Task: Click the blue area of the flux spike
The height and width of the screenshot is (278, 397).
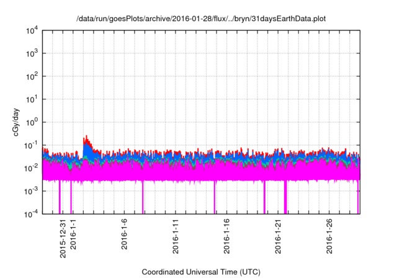Action: coord(87,151)
